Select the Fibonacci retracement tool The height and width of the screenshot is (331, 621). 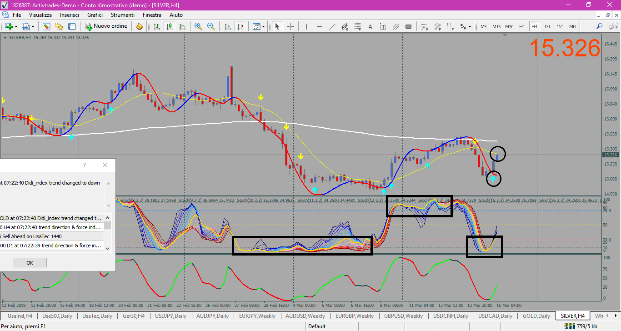point(358,26)
